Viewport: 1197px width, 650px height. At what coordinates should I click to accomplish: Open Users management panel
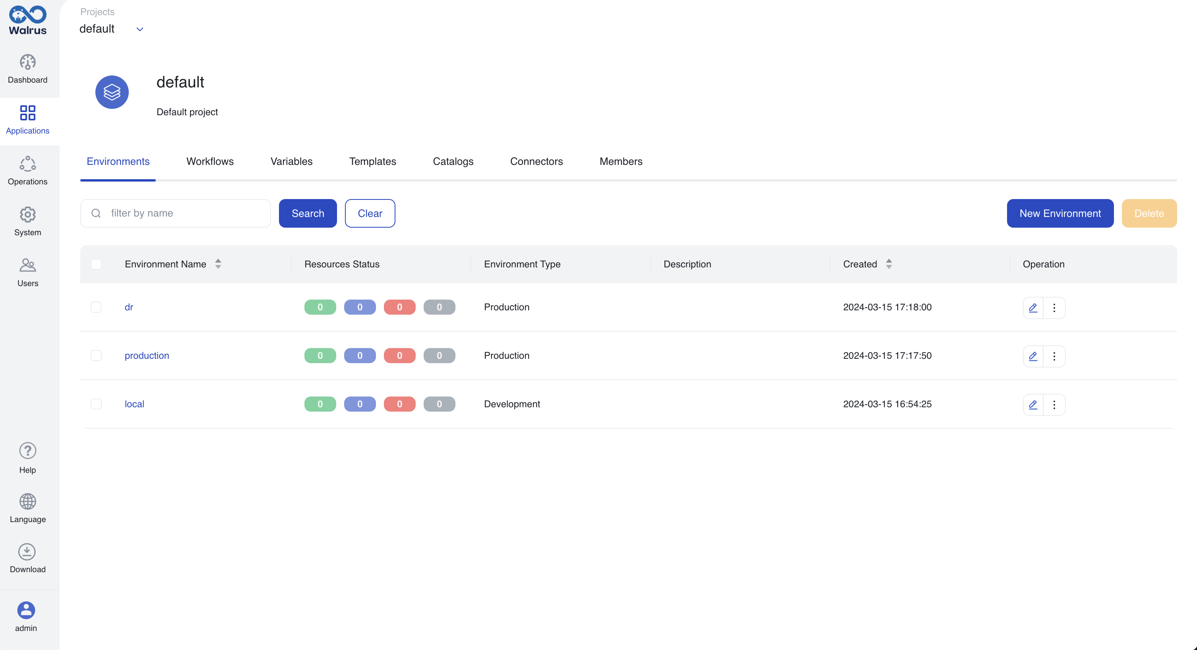pos(27,272)
